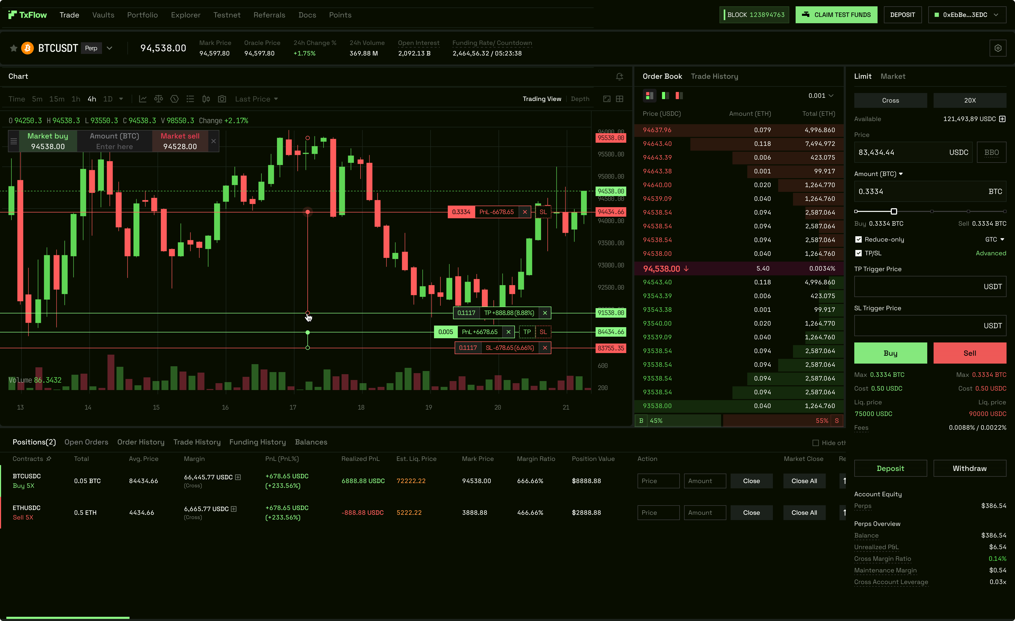Enable the Reduce-only checkbox
1015x621 pixels.
click(x=859, y=239)
